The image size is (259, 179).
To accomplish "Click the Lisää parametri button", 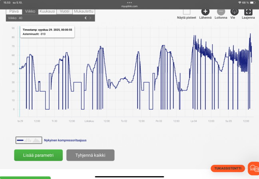I will pos(38,155).
